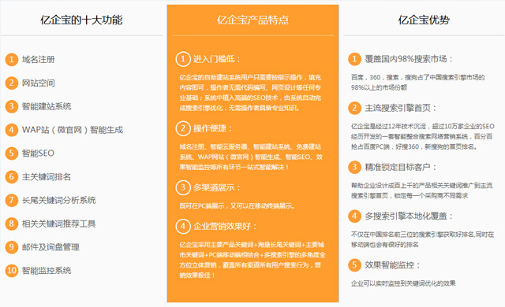
Task: Select the WAP站（微官网）智能生成 item
Action: 73,130
